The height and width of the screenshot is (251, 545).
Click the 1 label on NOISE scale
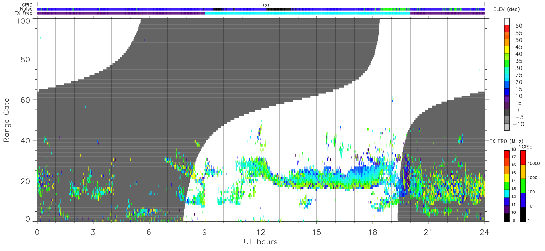(x=529, y=220)
